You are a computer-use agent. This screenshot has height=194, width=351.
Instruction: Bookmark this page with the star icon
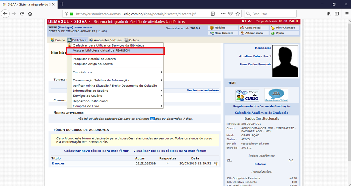[238, 14]
